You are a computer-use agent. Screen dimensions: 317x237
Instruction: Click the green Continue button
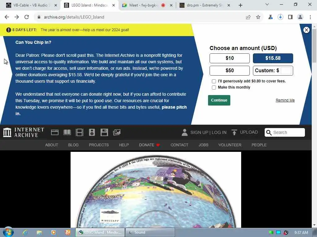[x=219, y=100]
